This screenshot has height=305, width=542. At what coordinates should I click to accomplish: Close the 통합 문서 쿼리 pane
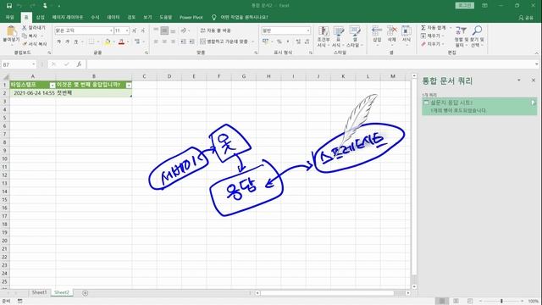coord(534,80)
